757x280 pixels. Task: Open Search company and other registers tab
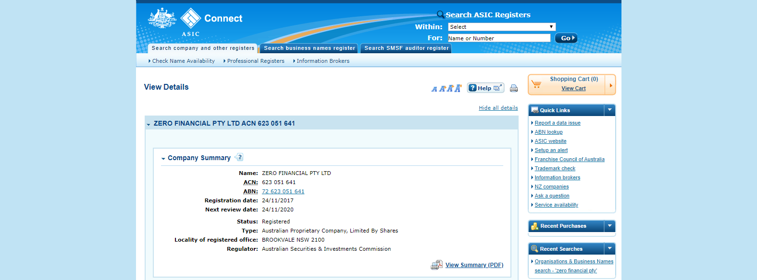[x=203, y=48]
